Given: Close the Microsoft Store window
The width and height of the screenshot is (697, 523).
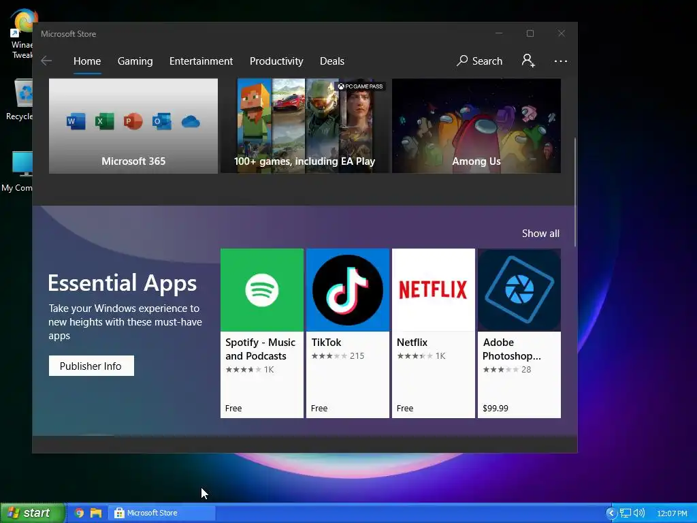Looking at the screenshot, I should point(562,33).
